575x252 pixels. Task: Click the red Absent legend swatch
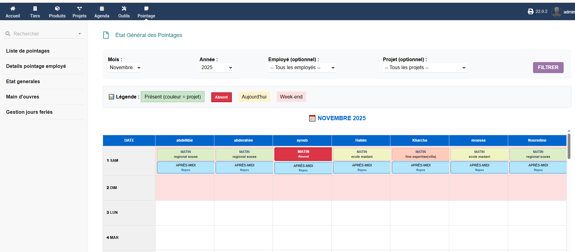pos(221,97)
